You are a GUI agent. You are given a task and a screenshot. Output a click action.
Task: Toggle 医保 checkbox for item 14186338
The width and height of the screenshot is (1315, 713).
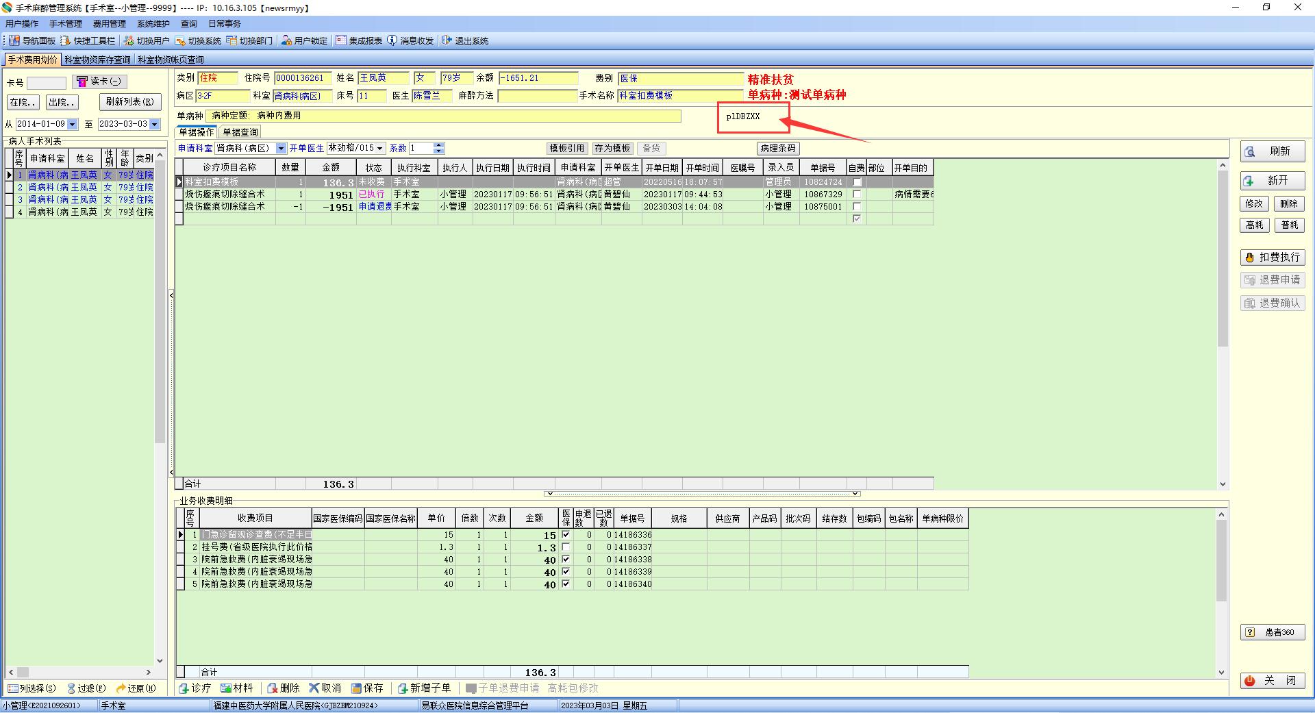[x=566, y=560]
